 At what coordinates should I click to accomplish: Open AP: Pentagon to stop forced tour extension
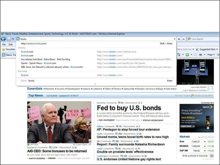(x=128, y=130)
